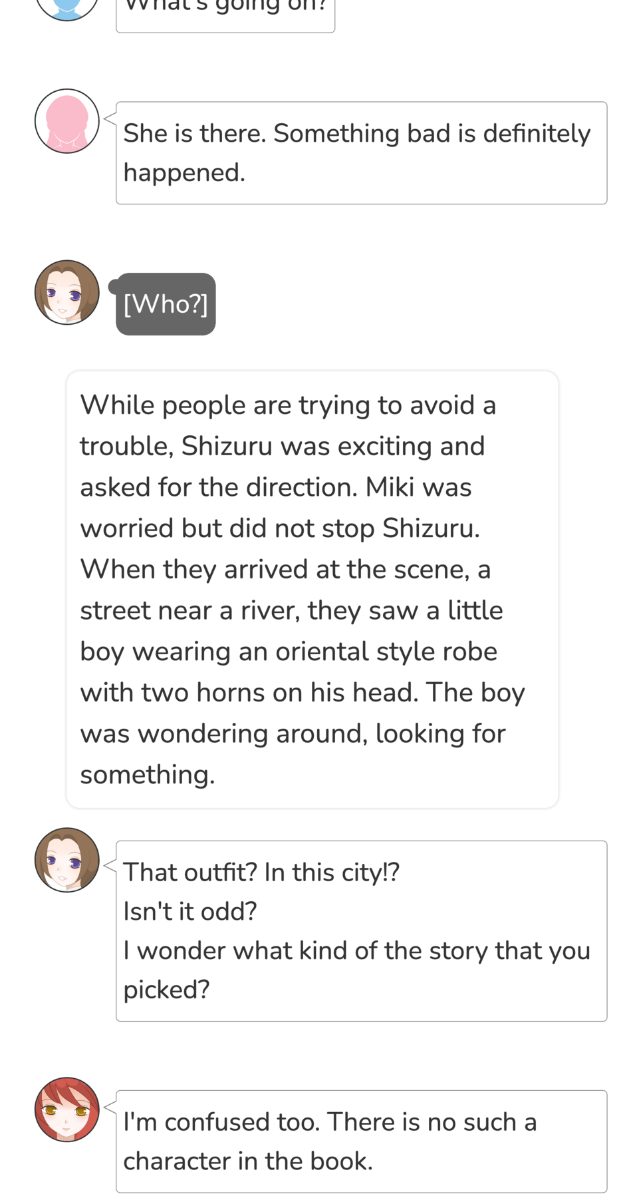Viewport: 625px width, 1200px height.
Task: Tap the "That outfit? In this city!?" line
Action: [x=261, y=872]
